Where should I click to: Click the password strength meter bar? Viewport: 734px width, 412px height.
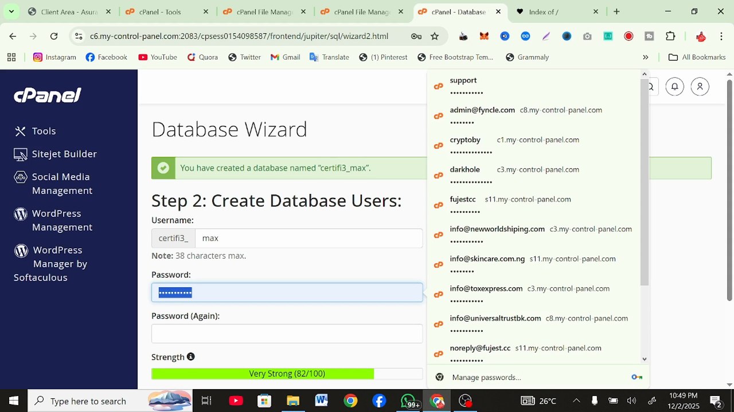[287, 374]
